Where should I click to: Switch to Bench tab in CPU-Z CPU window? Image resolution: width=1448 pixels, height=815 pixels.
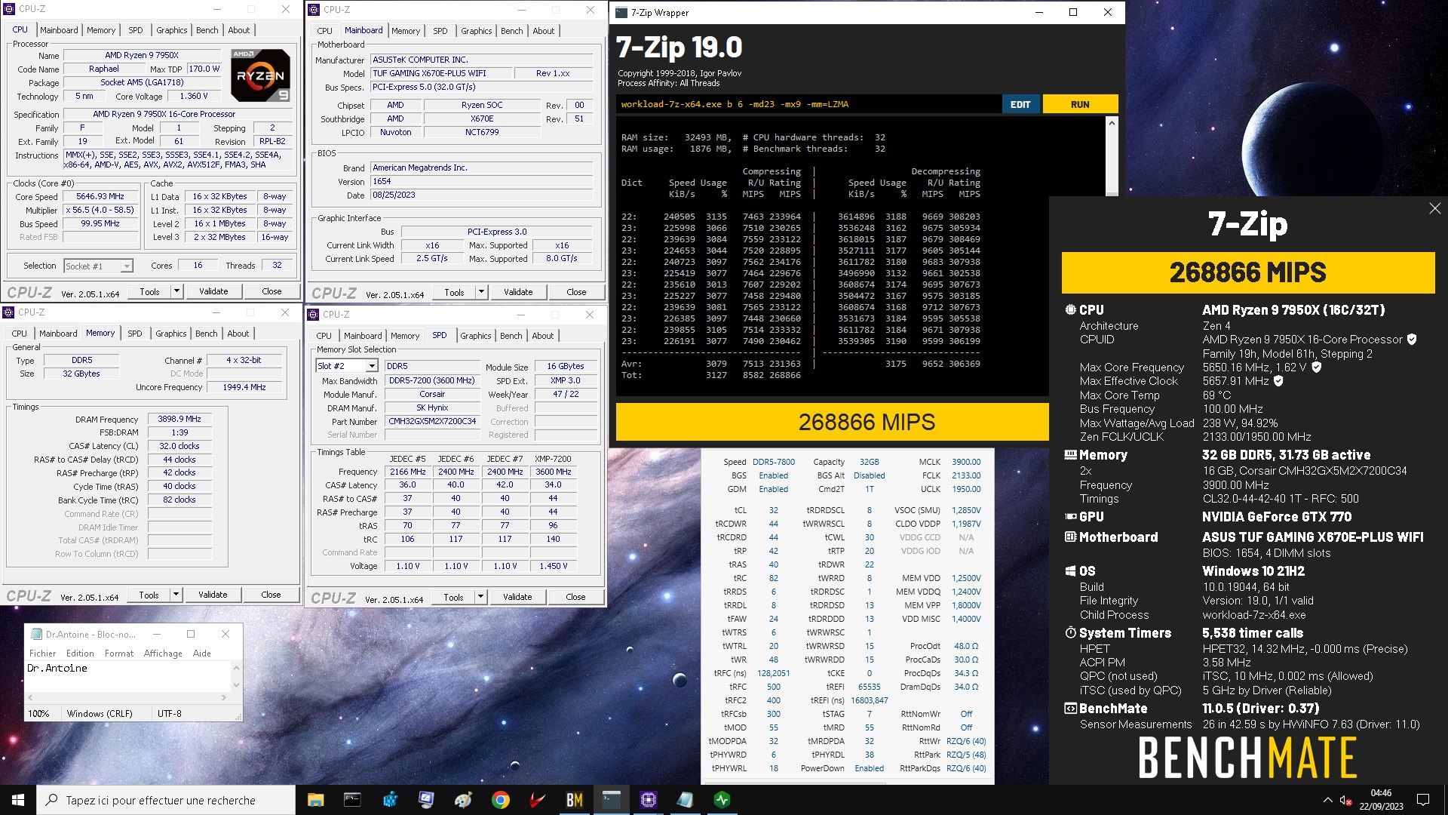click(207, 30)
